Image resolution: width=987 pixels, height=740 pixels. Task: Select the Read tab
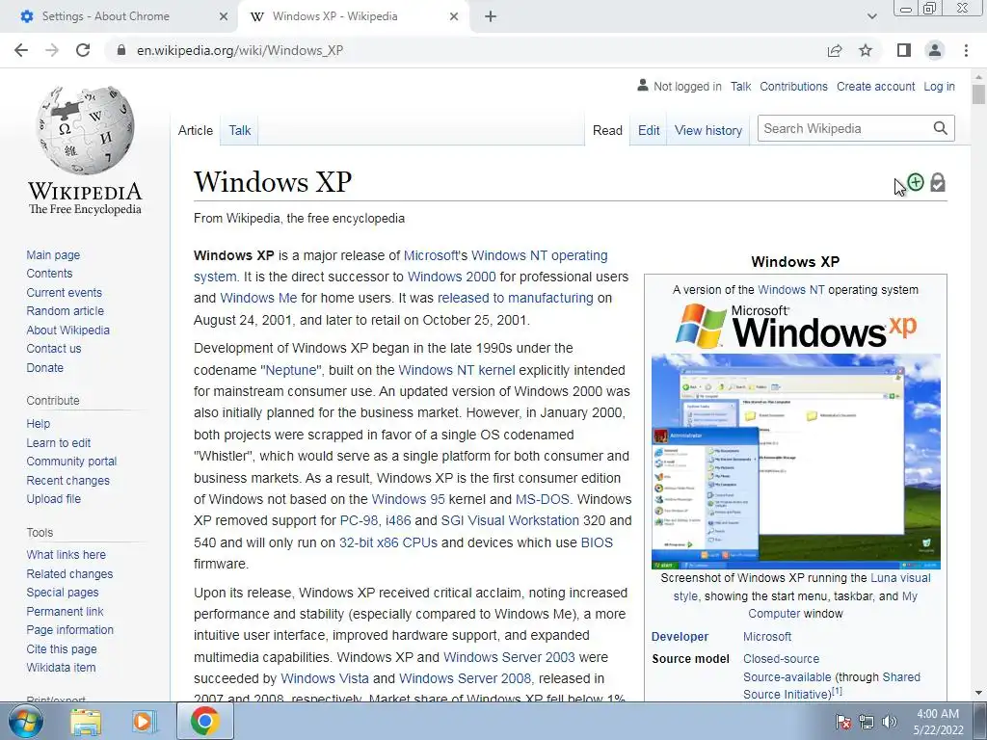coord(607,130)
